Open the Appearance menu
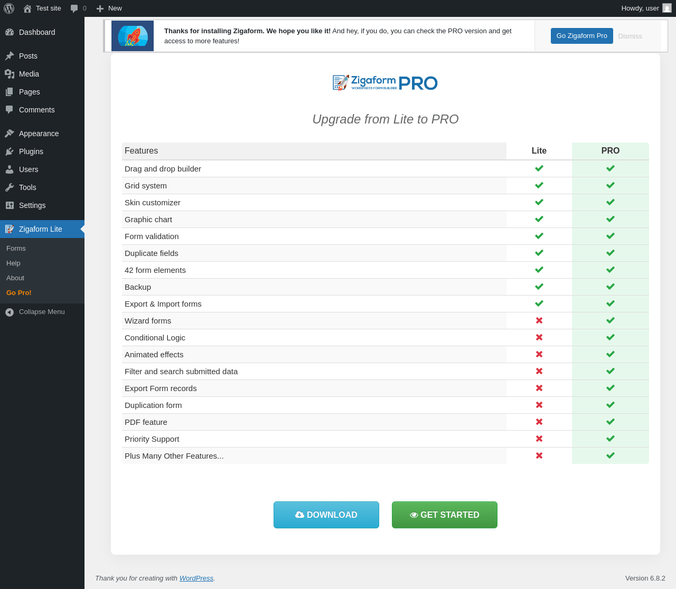676x589 pixels. (42, 134)
